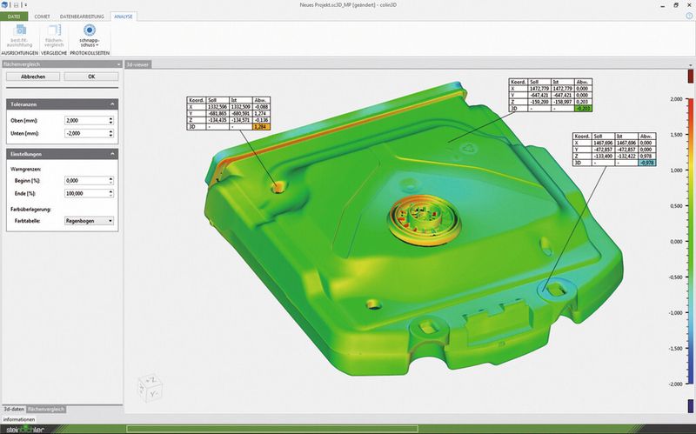The width and height of the screenshot is (696, 434).
Task: Click the Oben [mm] value field
Action: pyautogui.click(x=86, y=121)
